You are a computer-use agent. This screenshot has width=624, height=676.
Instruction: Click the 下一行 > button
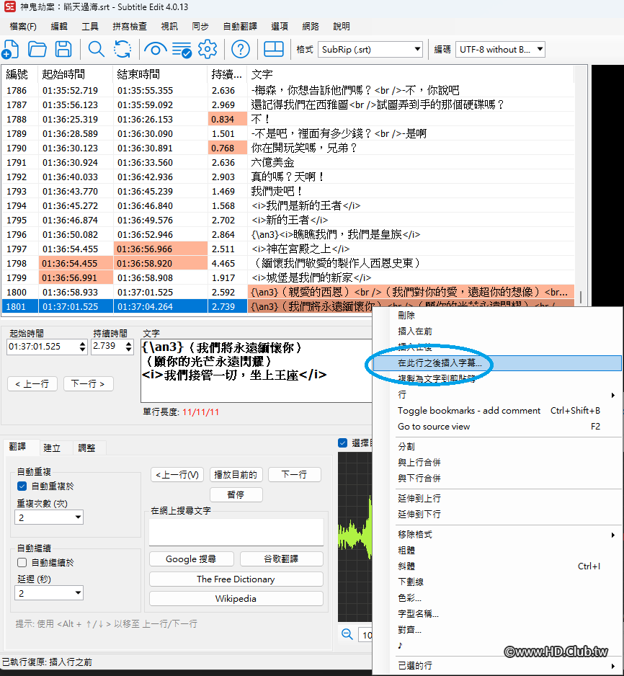point(89,383)
